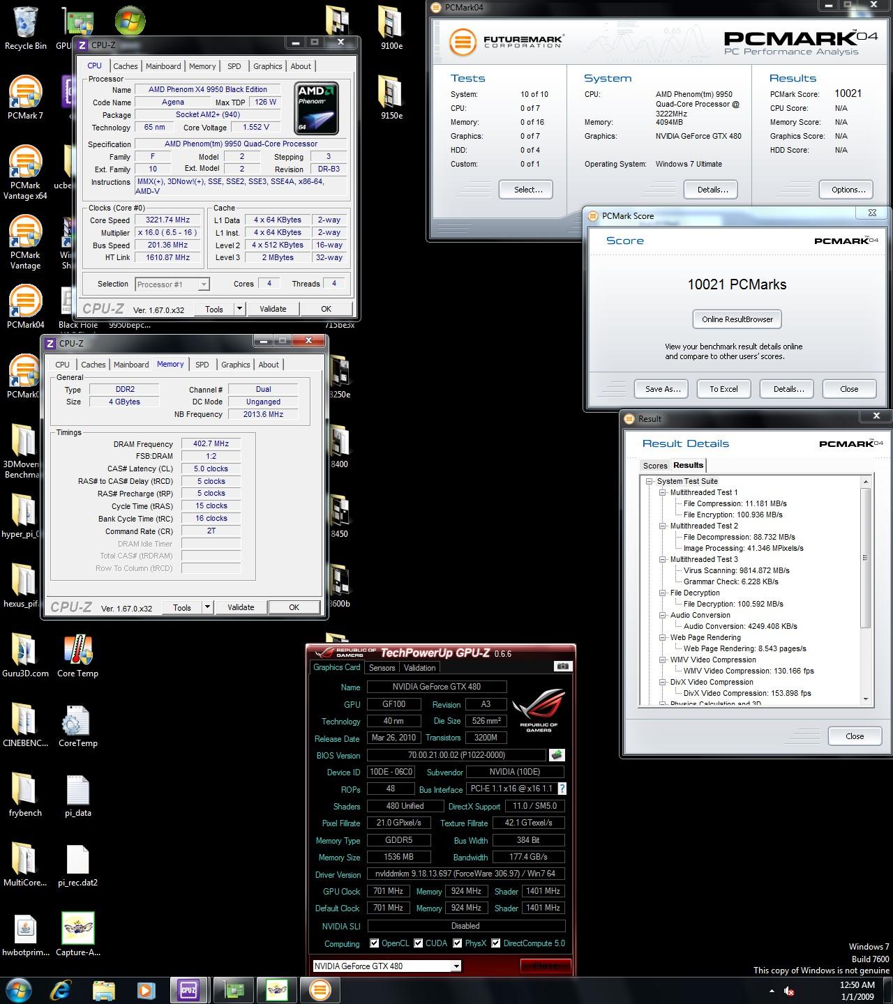Click the Result Details vertical scrollbar thumb

point(866,558)
